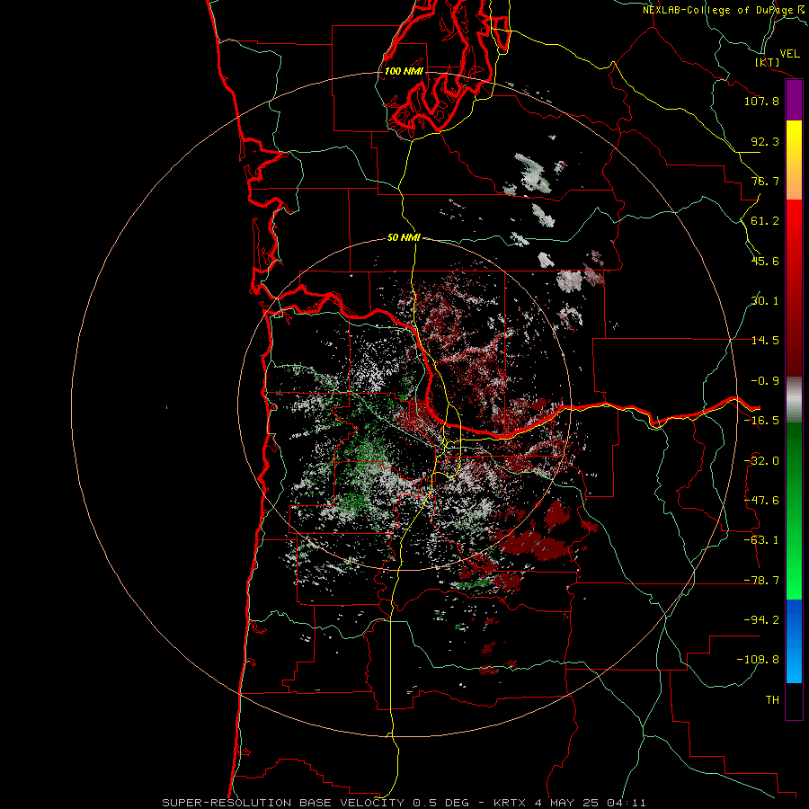
Task: Select the -78.7 legend value
Action: [761, 581]
